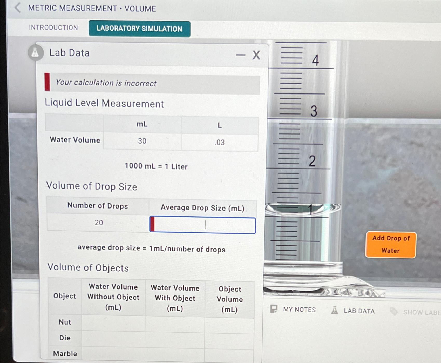The height and width of the screenshot is (363, 441).
Task: Click the Number of Drops value 20
Action: [98, 223]
